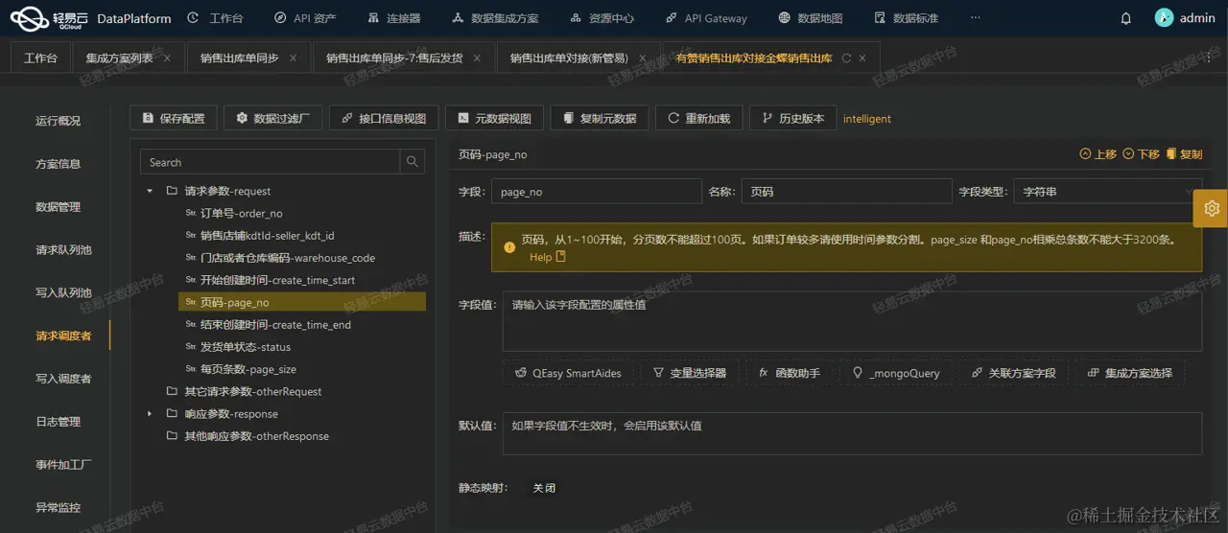Click 重新加载 reload button

(698, 118)
